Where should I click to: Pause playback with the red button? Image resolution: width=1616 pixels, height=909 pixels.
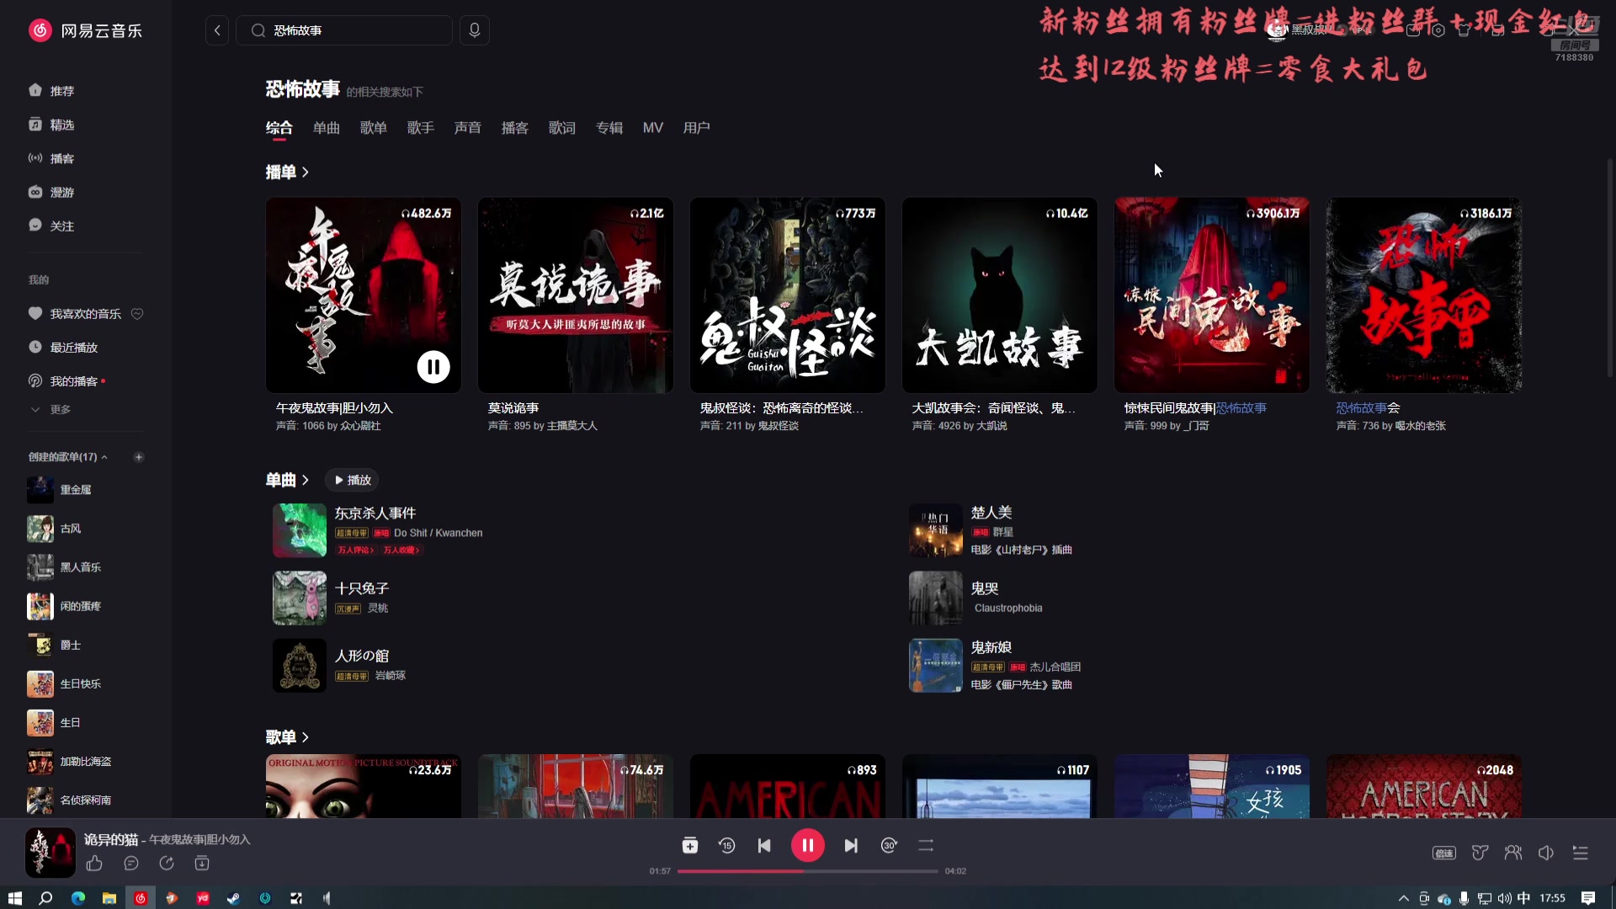click(x=808, y=846)
